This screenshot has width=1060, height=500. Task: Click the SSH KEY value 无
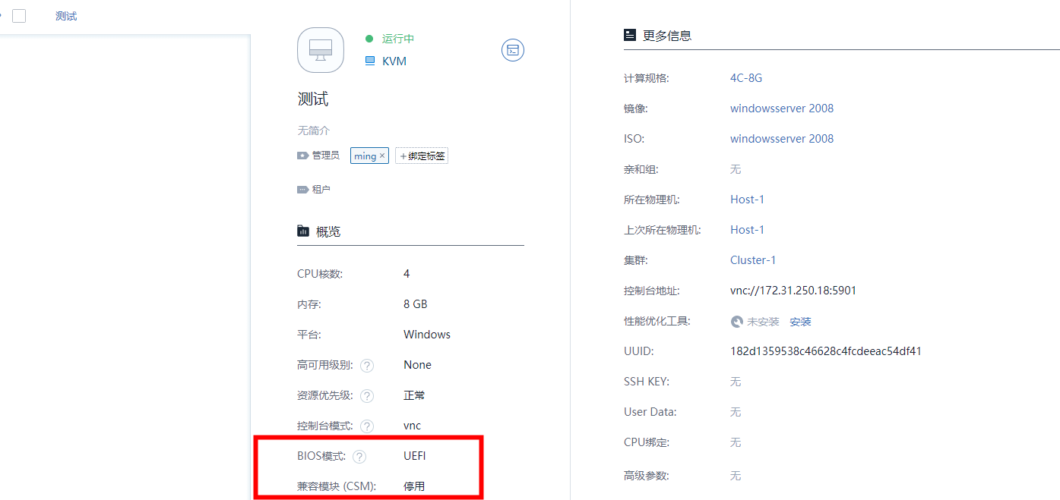pos(736,382)
